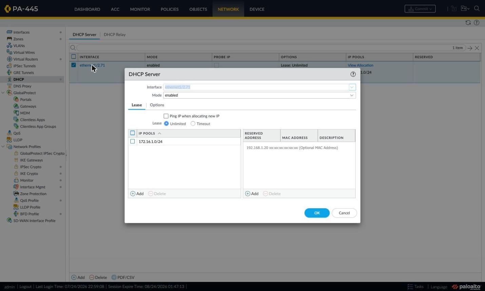Click the refresh icon top right
The image size is (485, 291).
click(x=468, y=23)
